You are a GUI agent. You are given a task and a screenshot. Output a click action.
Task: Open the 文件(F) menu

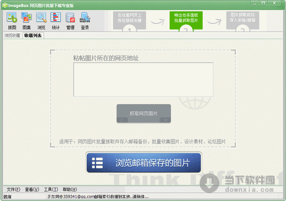13,190
